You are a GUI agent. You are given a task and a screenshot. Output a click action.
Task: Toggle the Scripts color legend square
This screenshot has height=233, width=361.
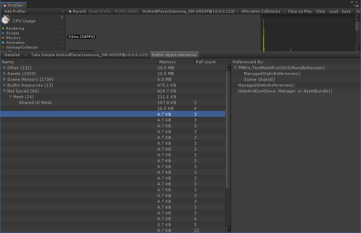pos(3,33)
